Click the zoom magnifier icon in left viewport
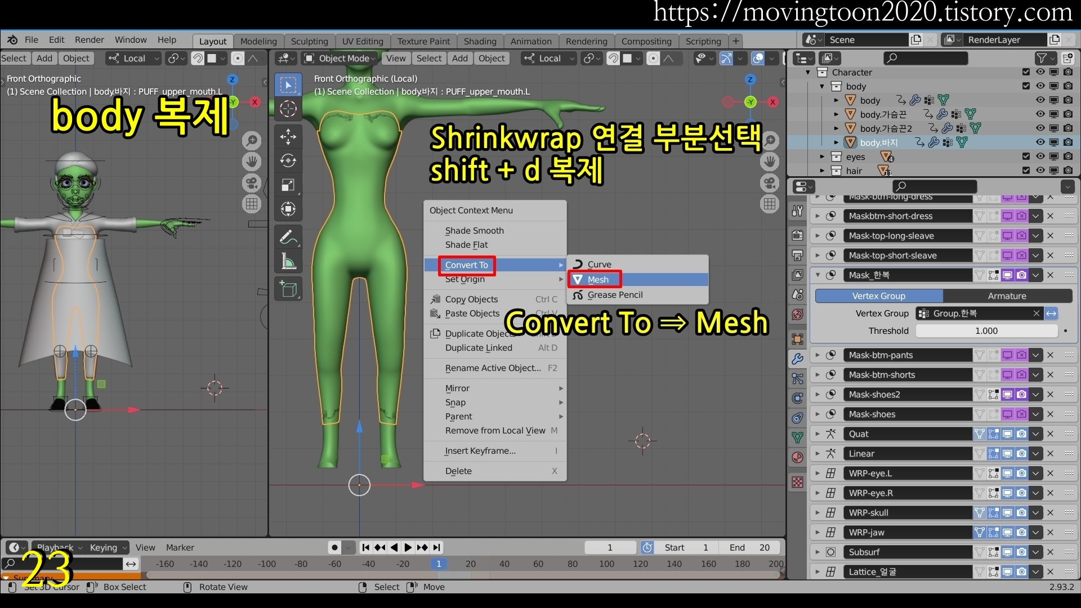1081x608 pixels. (252, 140)
